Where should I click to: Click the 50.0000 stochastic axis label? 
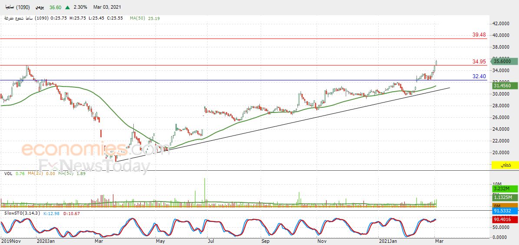point(502,228)
